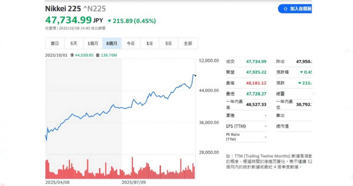Click the green down-triangle price change indicator
353x186 pixels.
tap(109, 21)
